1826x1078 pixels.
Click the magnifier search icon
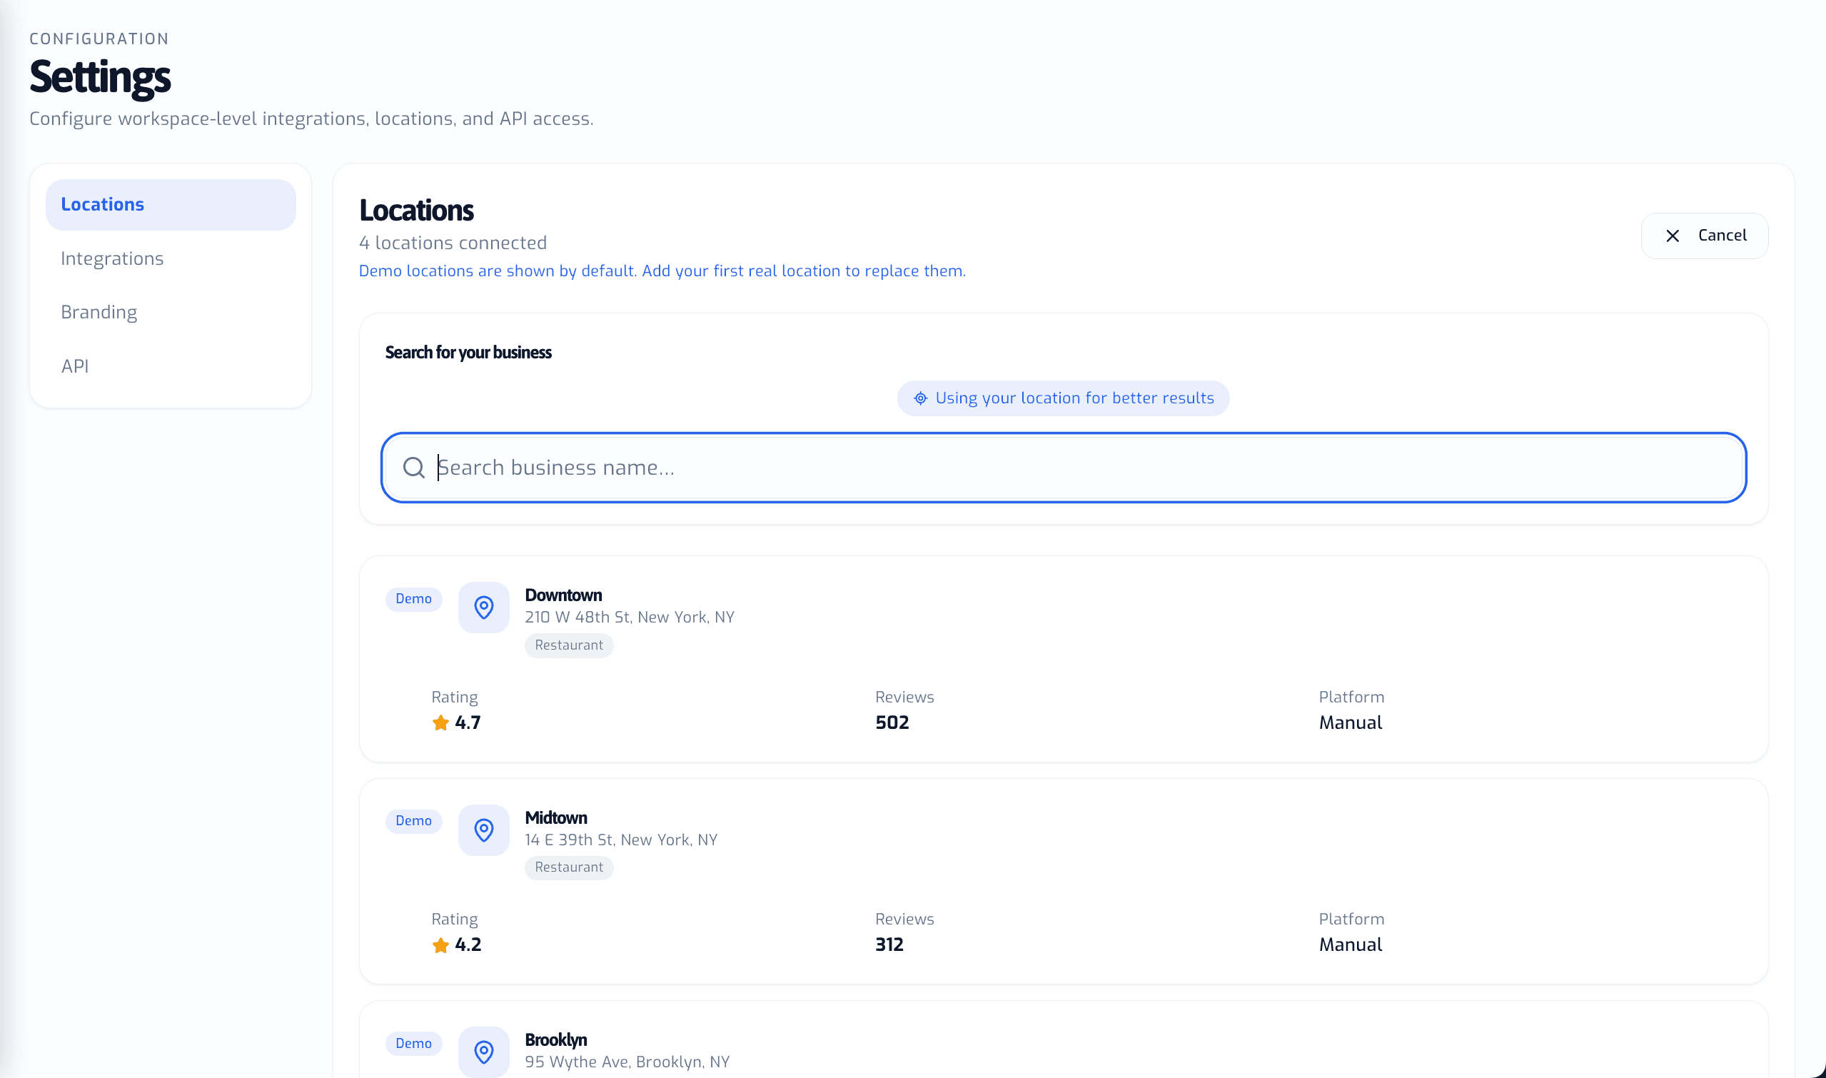pyautogui.click(x=414, y=468)
